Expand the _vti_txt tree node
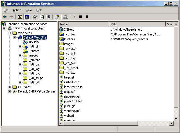This screenshot has width=180, height=133. 20,82
